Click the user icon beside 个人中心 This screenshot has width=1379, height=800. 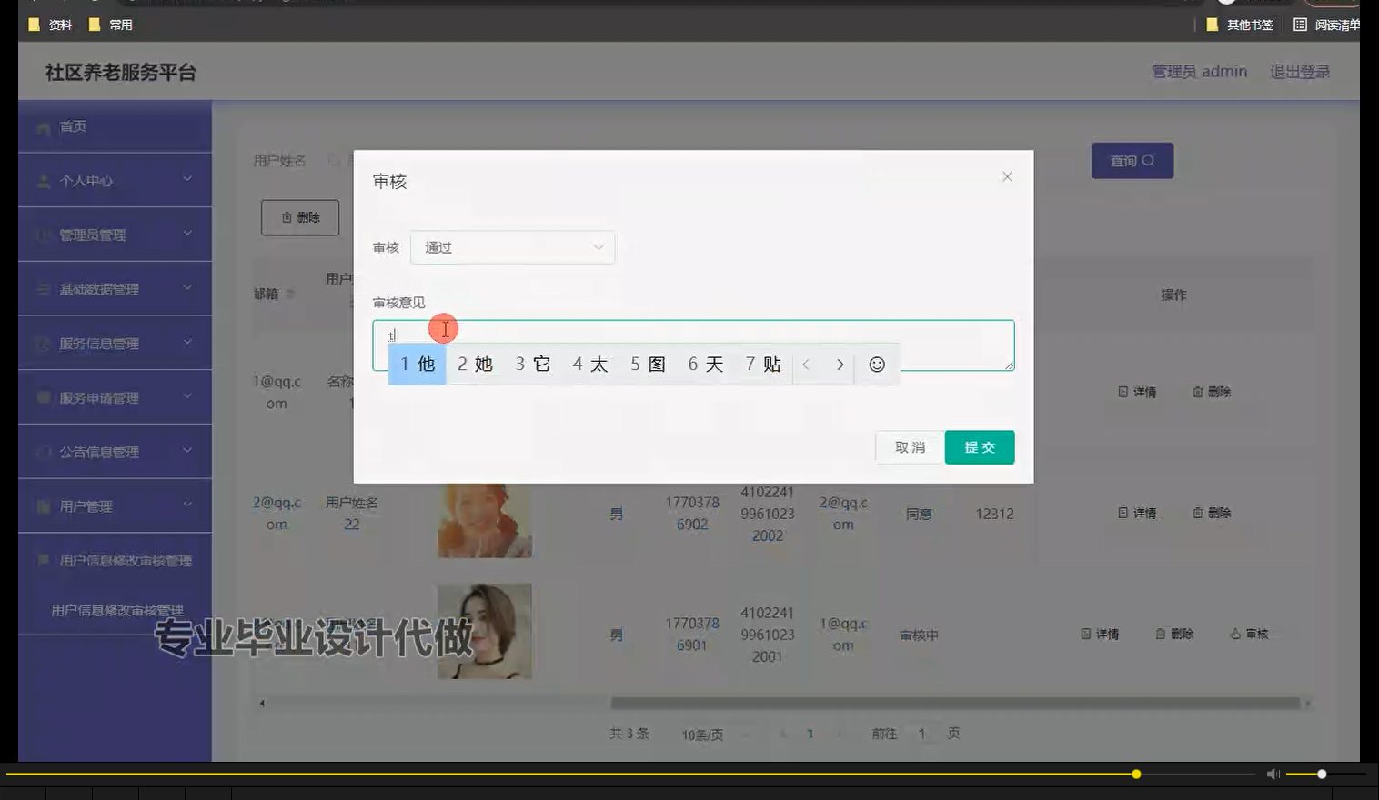pyautogui.click(x=43, y=181)
